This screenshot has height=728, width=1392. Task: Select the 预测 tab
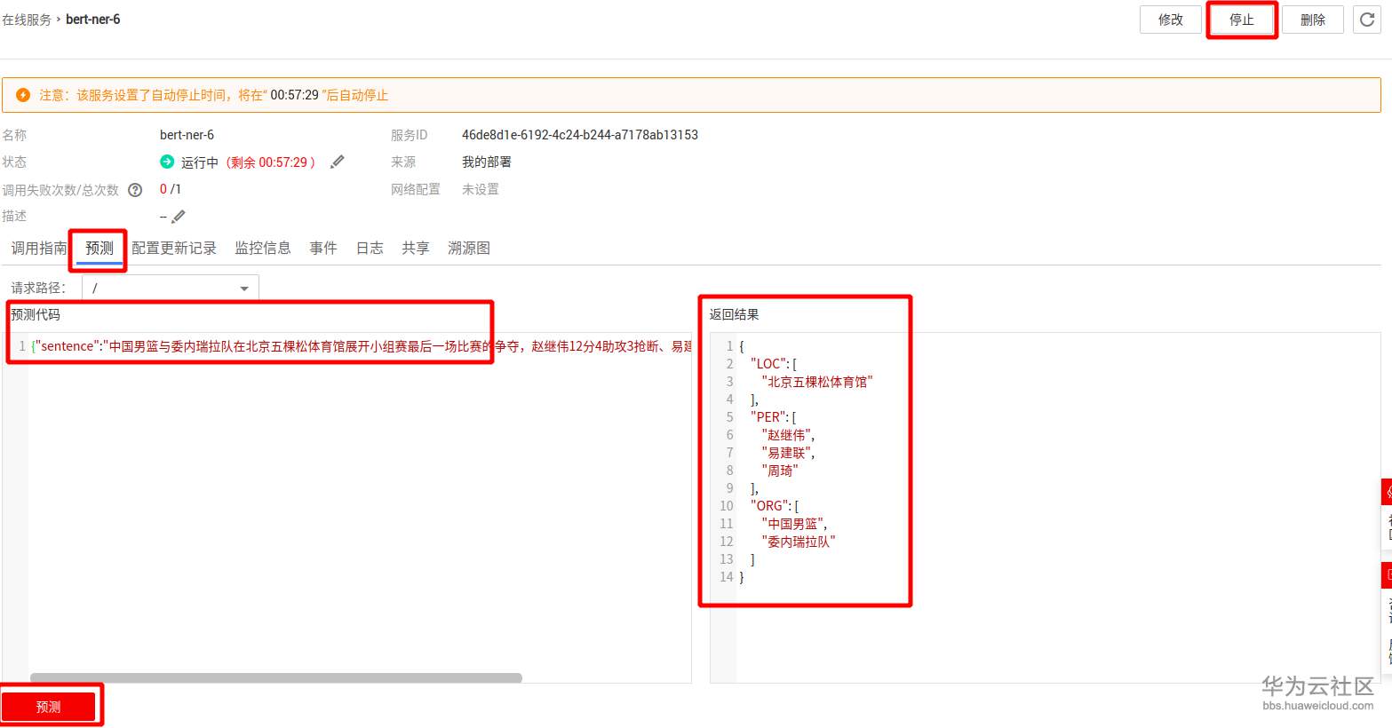click(x=99, y=249)
